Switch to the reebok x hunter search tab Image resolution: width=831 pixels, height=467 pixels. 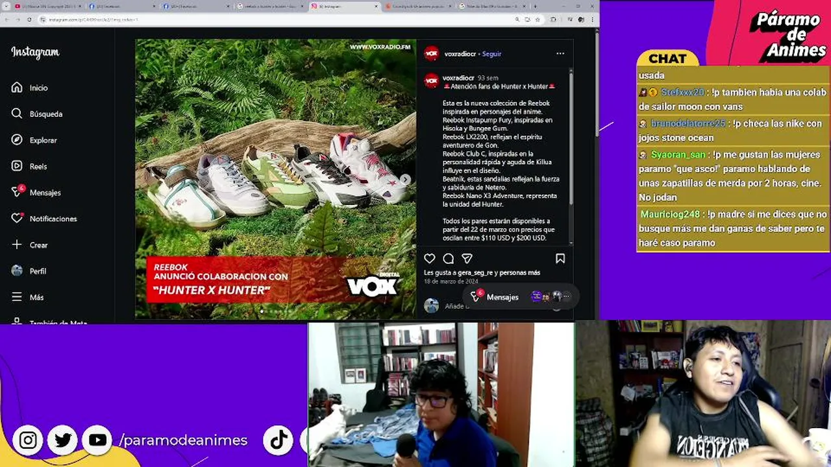[269, 6]
